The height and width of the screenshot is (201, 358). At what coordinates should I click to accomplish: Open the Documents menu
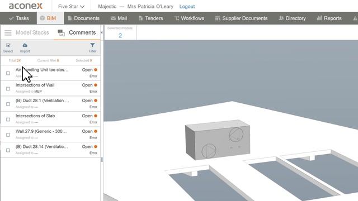(83, 18)
